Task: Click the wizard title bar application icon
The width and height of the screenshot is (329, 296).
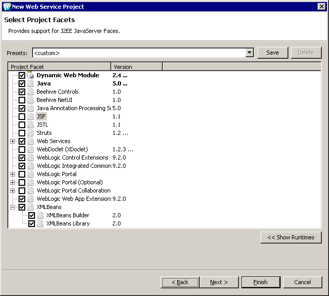Action: pos(7,7)
